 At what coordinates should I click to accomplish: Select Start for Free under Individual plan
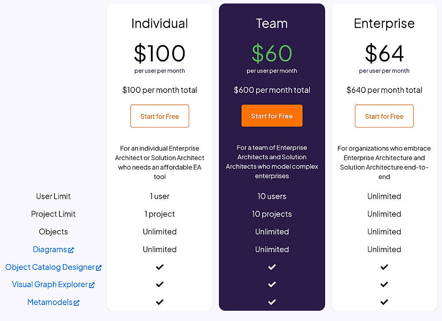(x=159, y=116)
